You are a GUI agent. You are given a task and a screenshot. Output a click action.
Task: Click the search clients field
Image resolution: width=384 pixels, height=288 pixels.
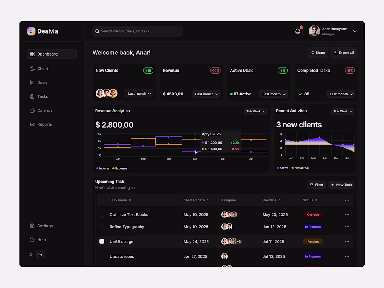pyautogui.click(x=138, y=31)
